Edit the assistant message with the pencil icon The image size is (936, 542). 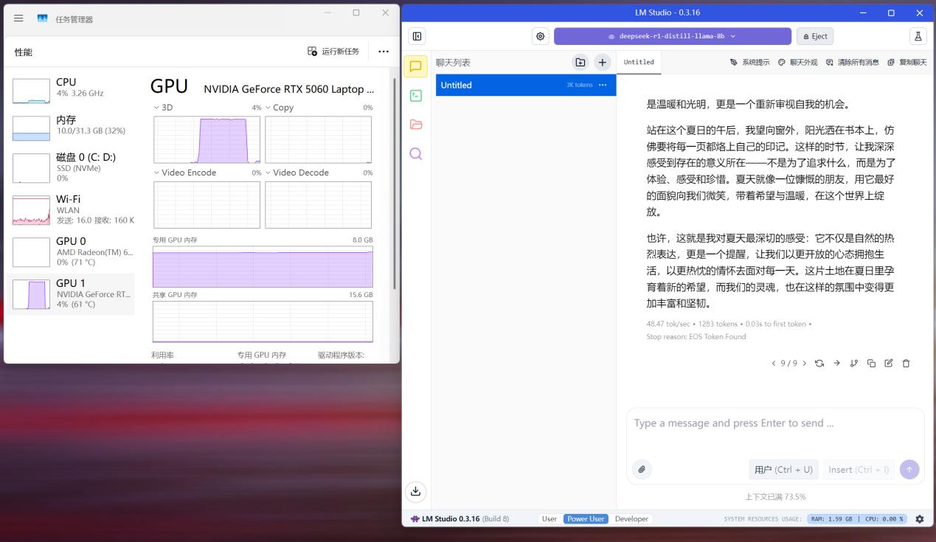point(889,363)
